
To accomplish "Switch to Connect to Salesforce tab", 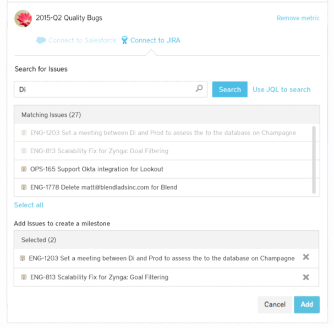I will click(82, 40).
